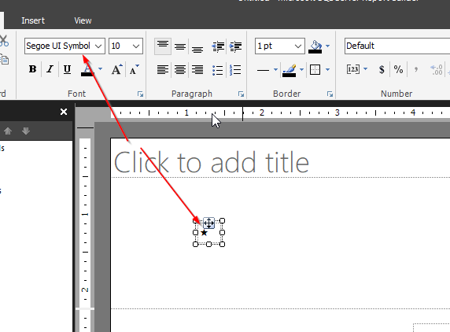Image resolution: width=450 pixels, height=332 pixels.
Task: Click the decrease decimals icon
Action: [436, 70]
